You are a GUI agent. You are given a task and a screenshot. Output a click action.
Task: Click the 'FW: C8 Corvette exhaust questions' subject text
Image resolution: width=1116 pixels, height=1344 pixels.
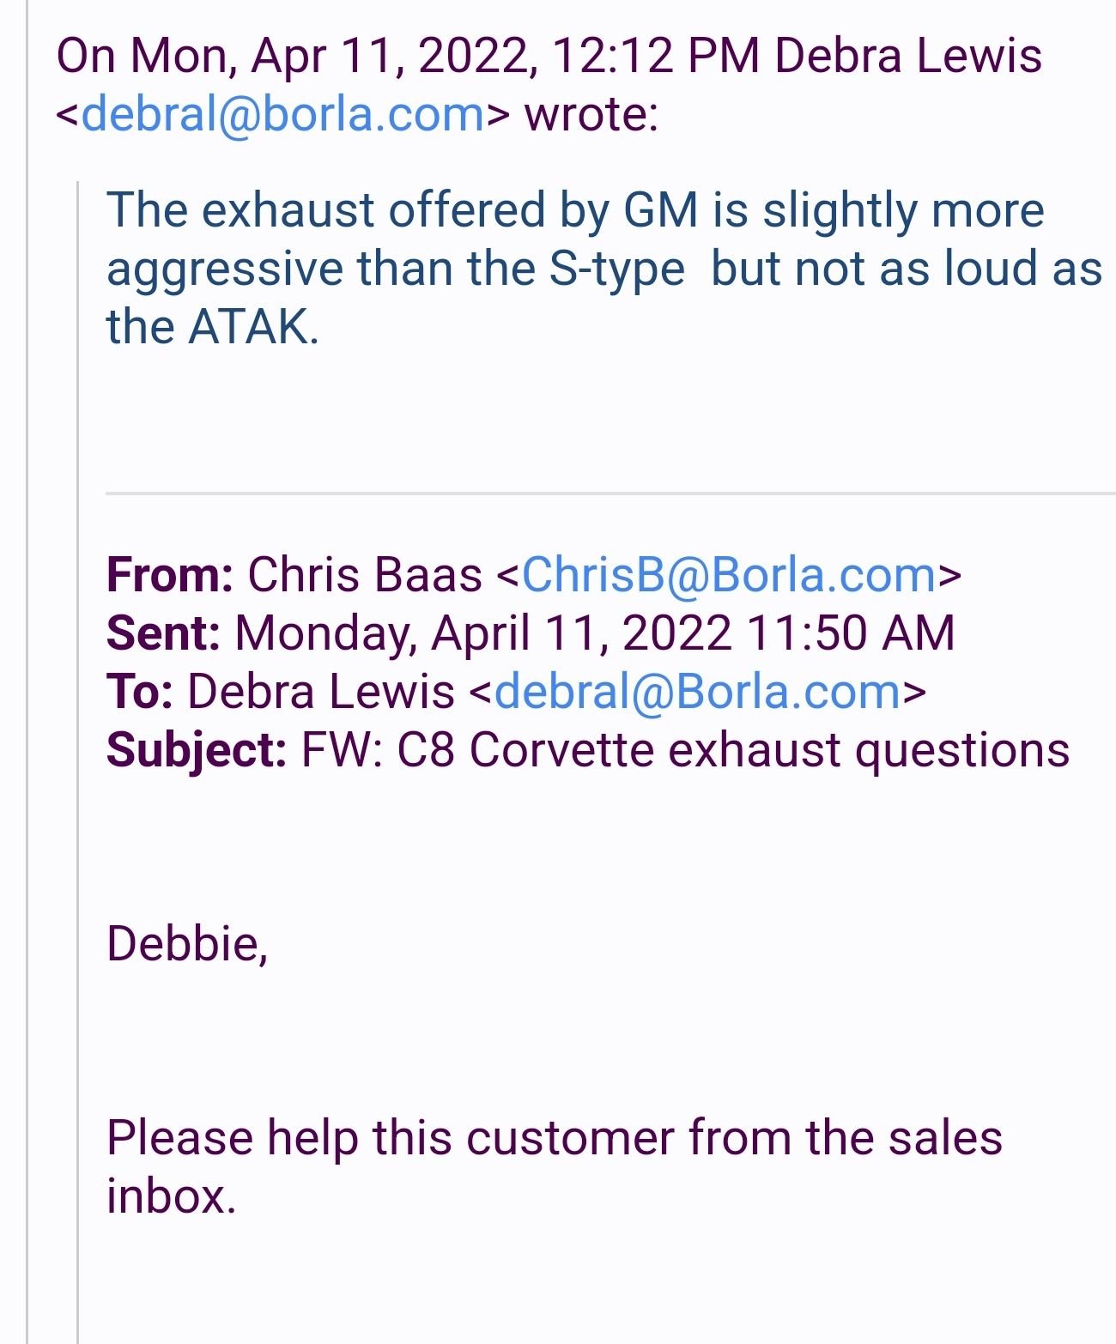tap(685, 750)
